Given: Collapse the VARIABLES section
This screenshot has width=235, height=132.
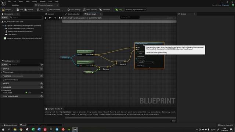Looking at the screenshot, I should [2, 87].
